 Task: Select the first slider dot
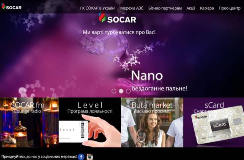pyautogui.click(x=114, y=91)
